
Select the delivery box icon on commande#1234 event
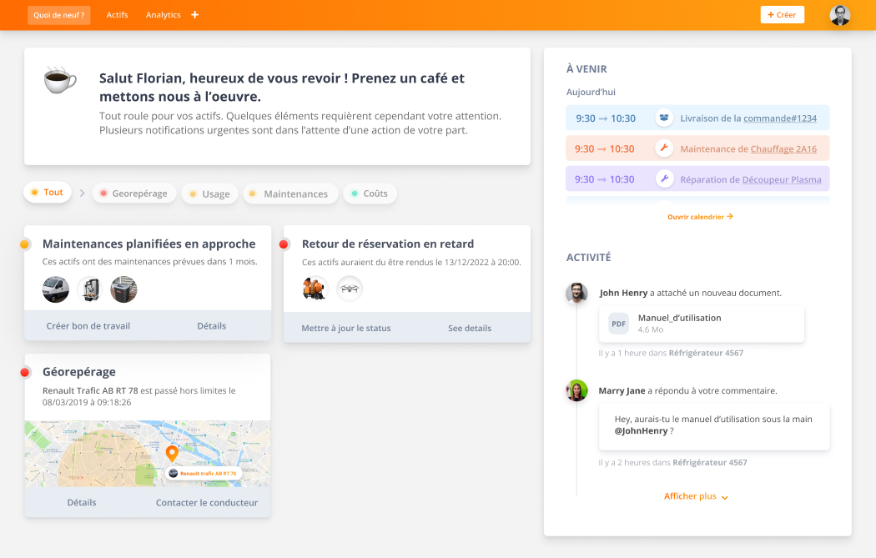click(x=664, y=118)
